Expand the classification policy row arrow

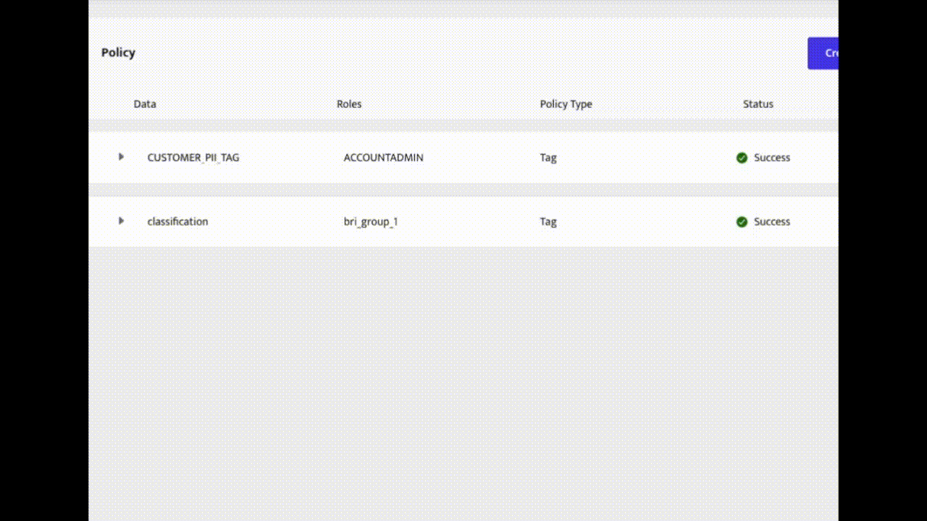coord(121,221)
